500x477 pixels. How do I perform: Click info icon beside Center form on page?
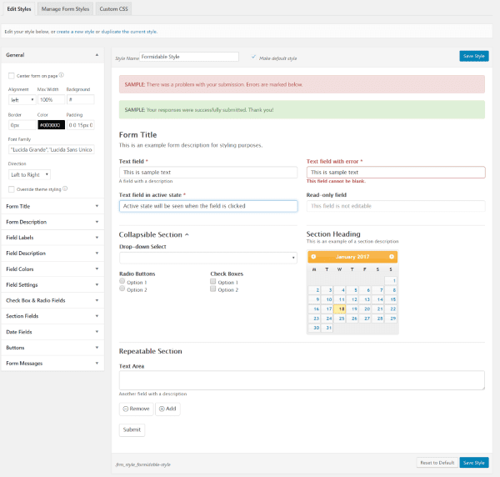tap(62, 75)
